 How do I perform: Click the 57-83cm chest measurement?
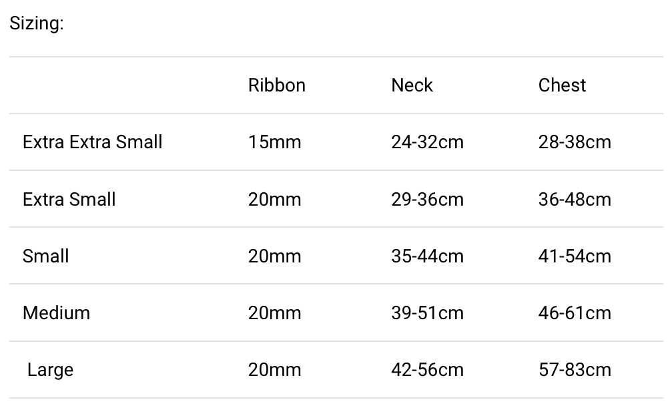(x=575, y=370)
